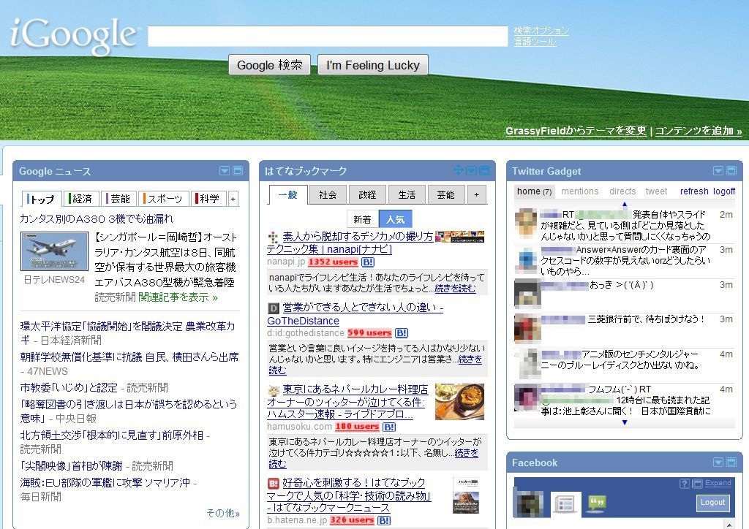Switch to the 政経 bookmark tab
The width and height of the screenshot is (749, 529).
[367, 194]
